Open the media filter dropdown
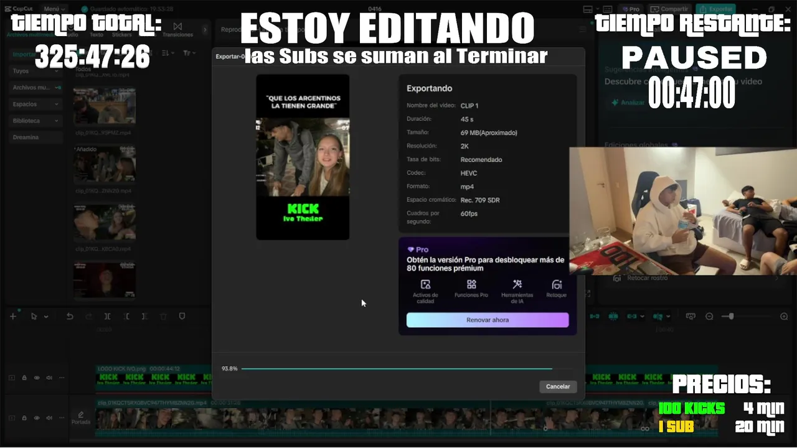 (x=190, y=54)
